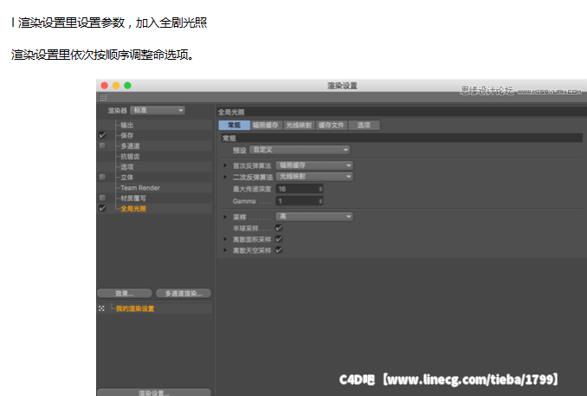Uncheck 离散天空采样 checkbox
Viewport: 587px width, 396px height.
(279, 250)
